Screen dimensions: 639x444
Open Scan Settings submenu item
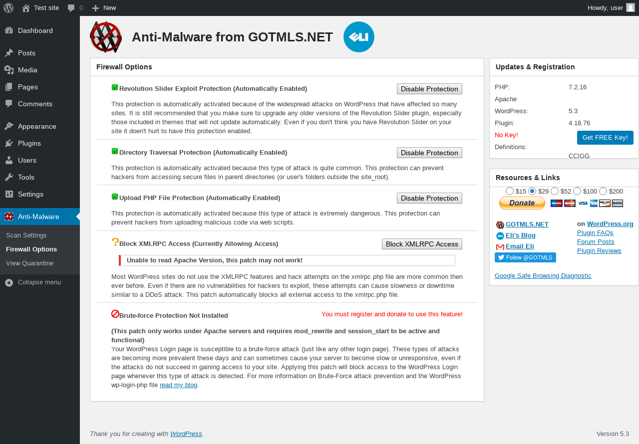click(26, 235)
